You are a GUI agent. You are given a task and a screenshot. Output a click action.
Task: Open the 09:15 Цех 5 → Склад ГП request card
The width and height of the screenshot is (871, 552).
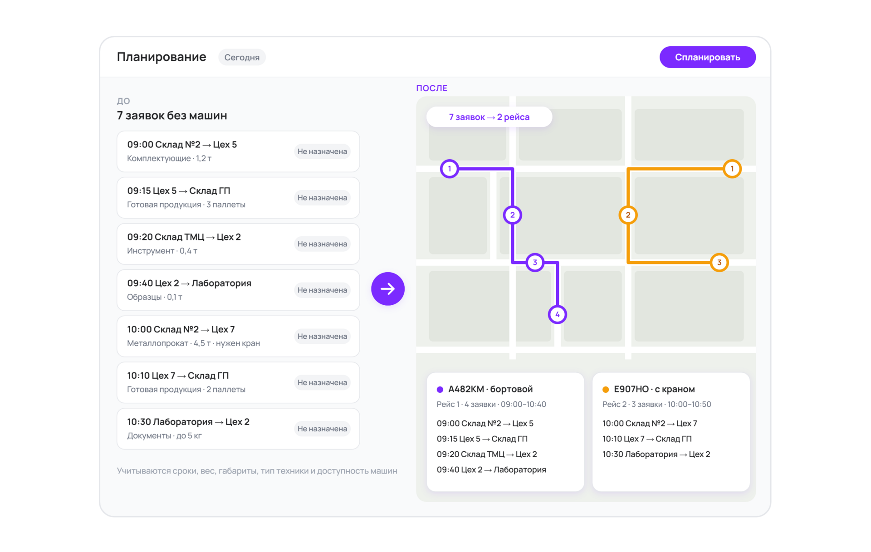coord(238,198)
